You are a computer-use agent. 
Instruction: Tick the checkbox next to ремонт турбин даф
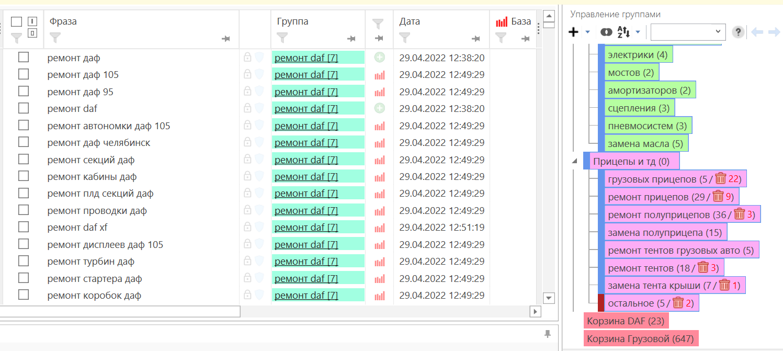pos(24,261)
